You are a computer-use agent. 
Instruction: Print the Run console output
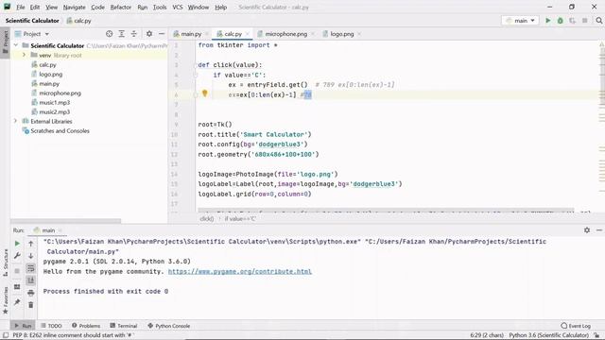point(31,293)
